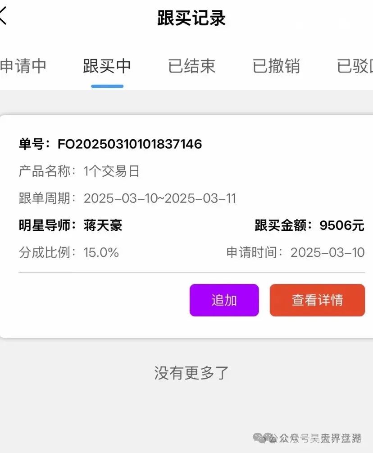Open the partially visible 已驳回 tab

tap(355, 66)
